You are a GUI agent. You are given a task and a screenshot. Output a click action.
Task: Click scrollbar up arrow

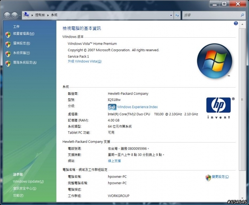point(242,24)
